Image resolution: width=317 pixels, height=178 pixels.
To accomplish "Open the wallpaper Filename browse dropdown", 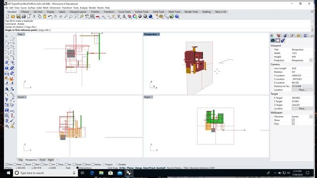I will tap(311, 117).
